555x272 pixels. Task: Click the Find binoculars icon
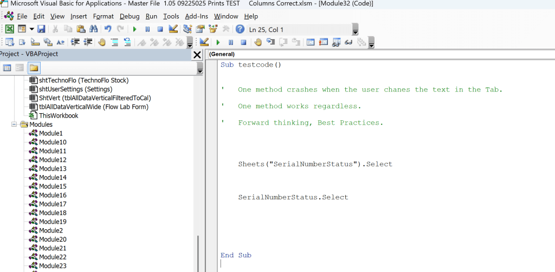click(x=93, y=29)
